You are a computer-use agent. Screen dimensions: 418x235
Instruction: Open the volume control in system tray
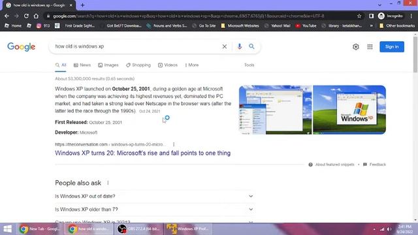tap(389, 229)
